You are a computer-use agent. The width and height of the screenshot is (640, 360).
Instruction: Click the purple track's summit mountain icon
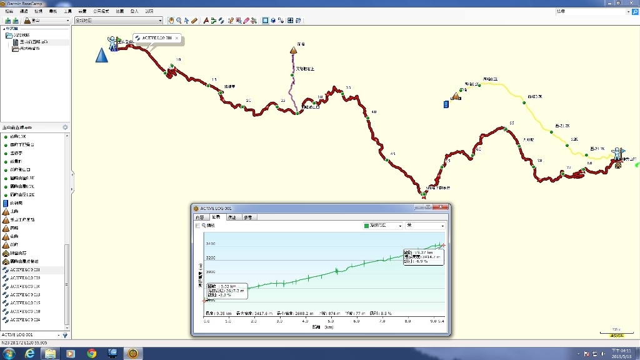coord(294,50)
